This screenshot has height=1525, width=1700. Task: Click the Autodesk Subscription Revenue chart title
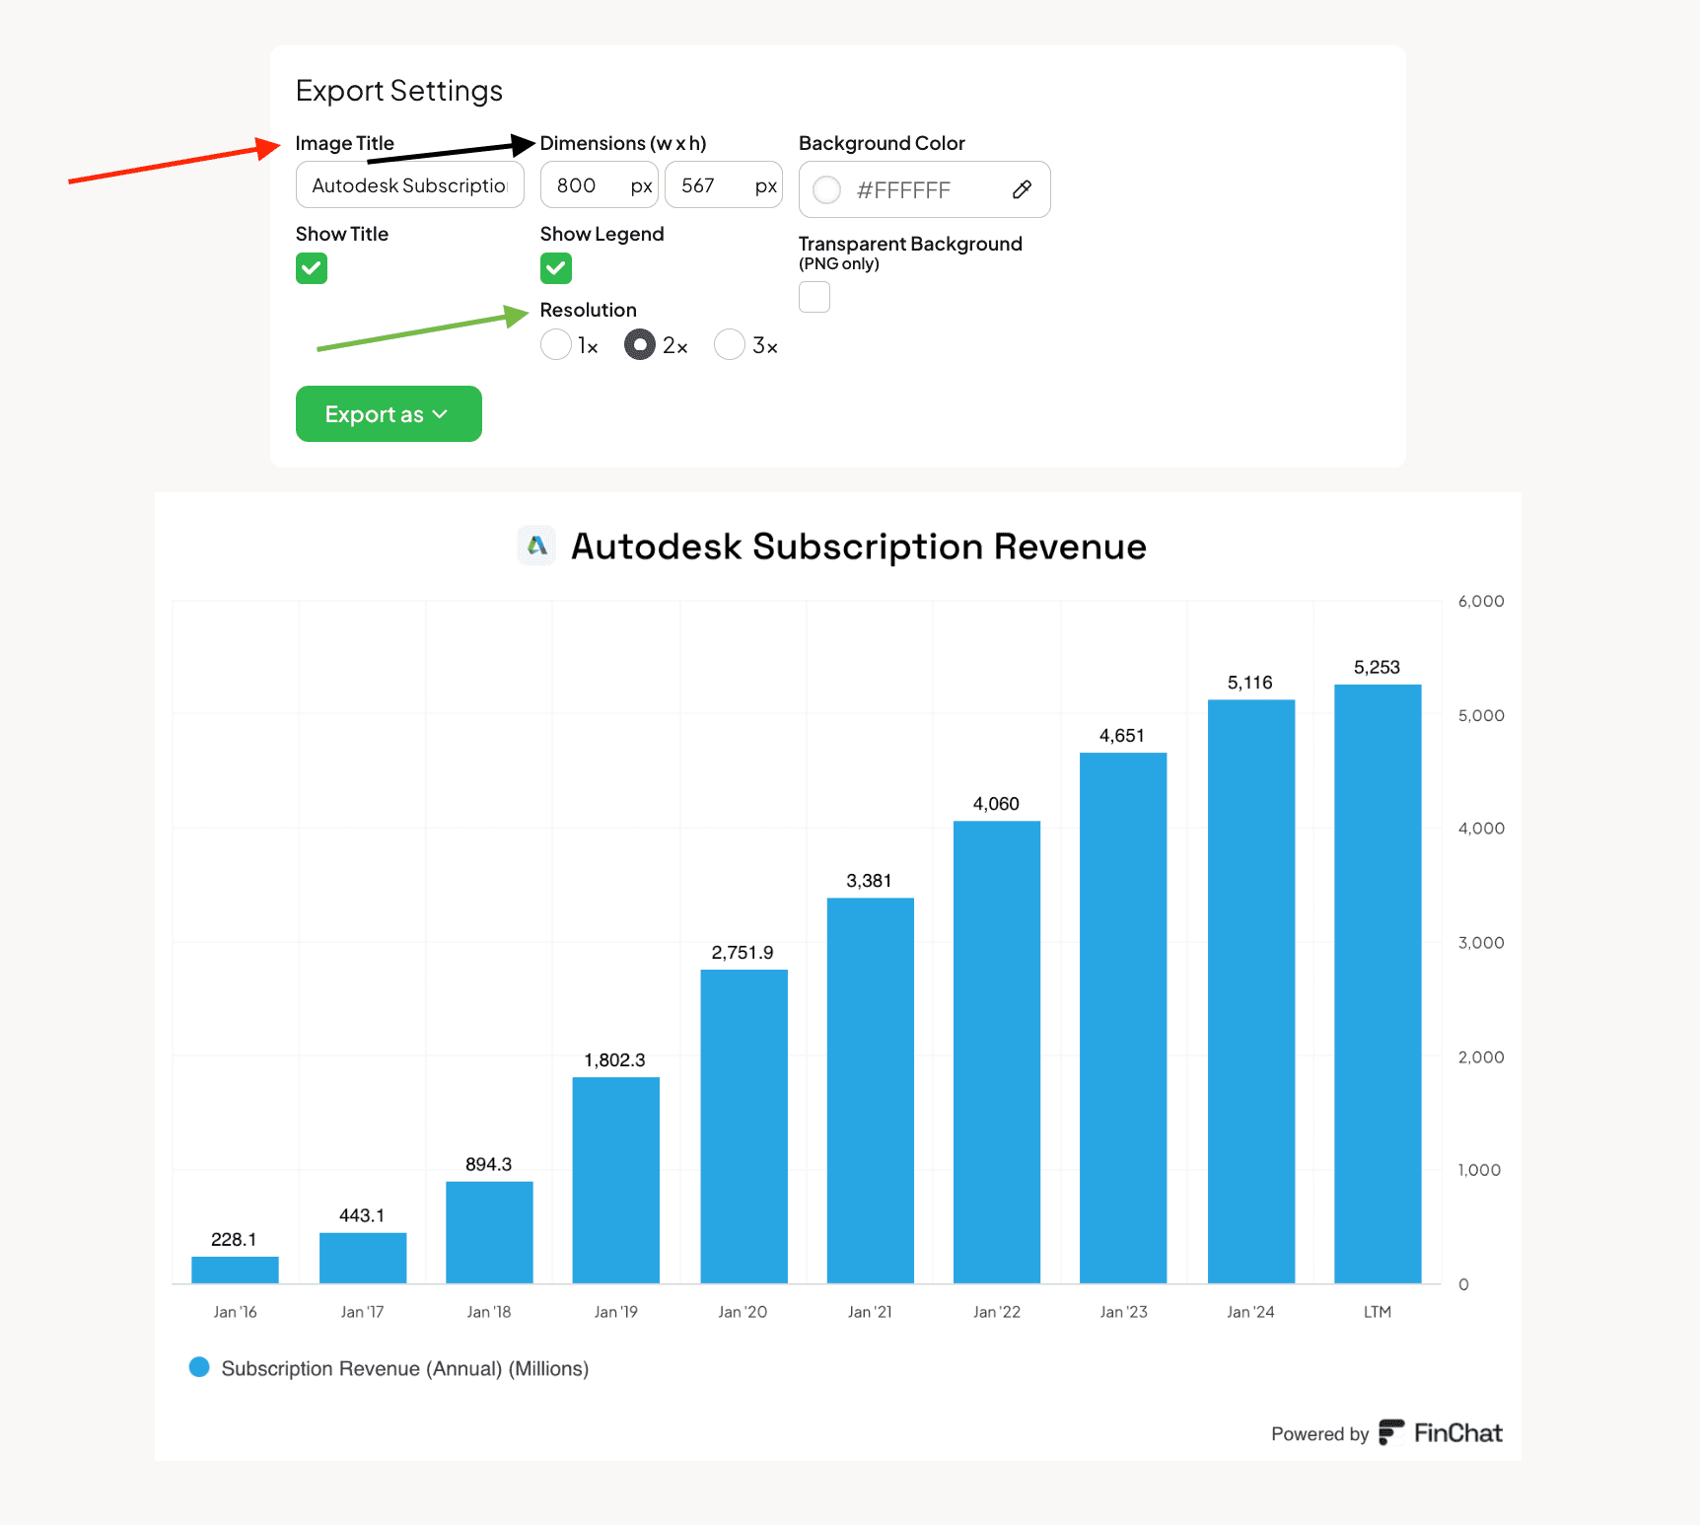(x=859, y=546)
